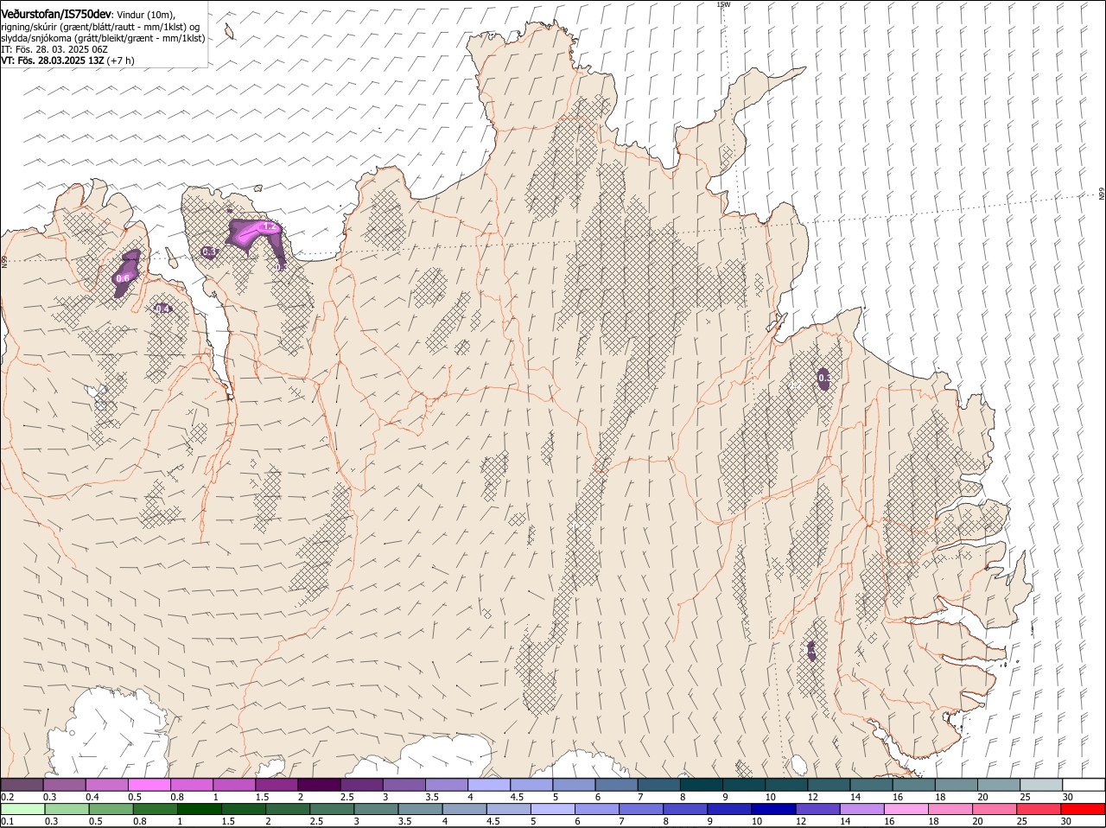Pick the violet 12 swatch, lower legend row
This screenshot has height=828, width=1106.
pyautogui.click(x=817, y=810)
